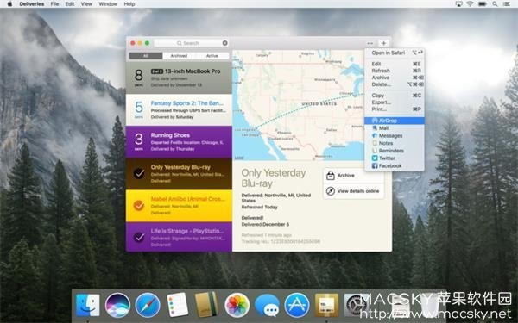Click the Twitter icon in share menu
The width and height of the screenshot is (518, 323).
pyautogui.click(x=375, y=158)
